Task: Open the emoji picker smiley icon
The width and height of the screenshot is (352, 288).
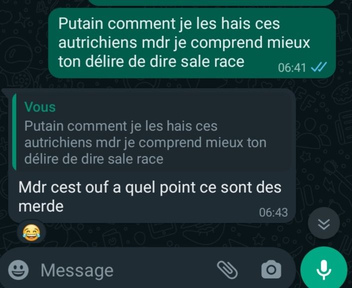Action: [x=18, y=270]
